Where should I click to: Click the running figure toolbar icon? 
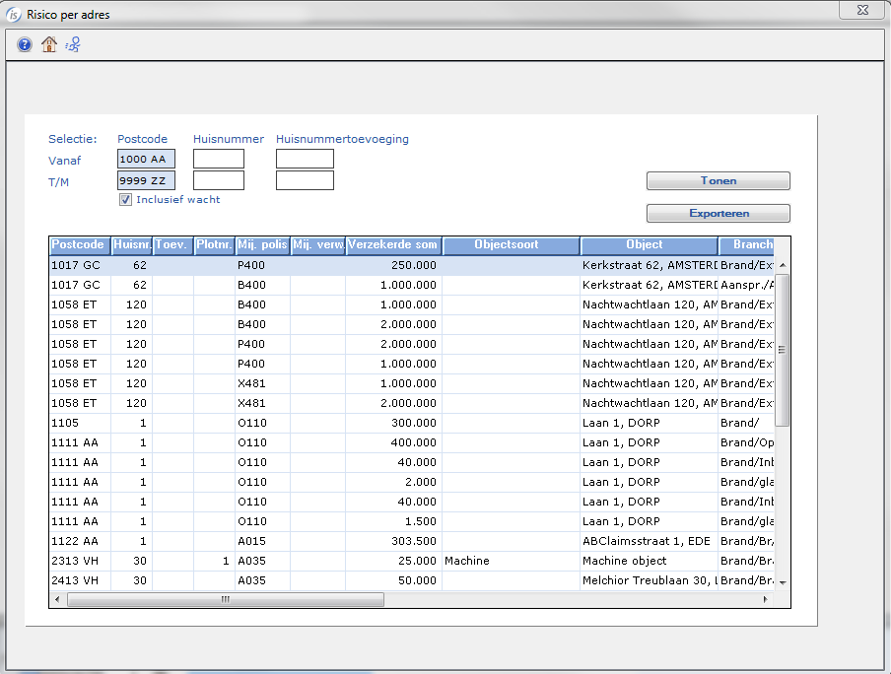[x=73, y=44]
